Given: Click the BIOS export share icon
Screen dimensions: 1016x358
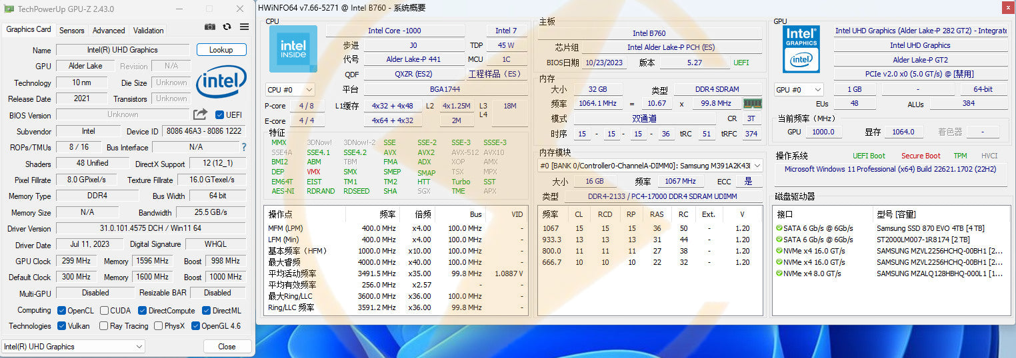Looking at the screenshot, I should (x=200, y=114).
